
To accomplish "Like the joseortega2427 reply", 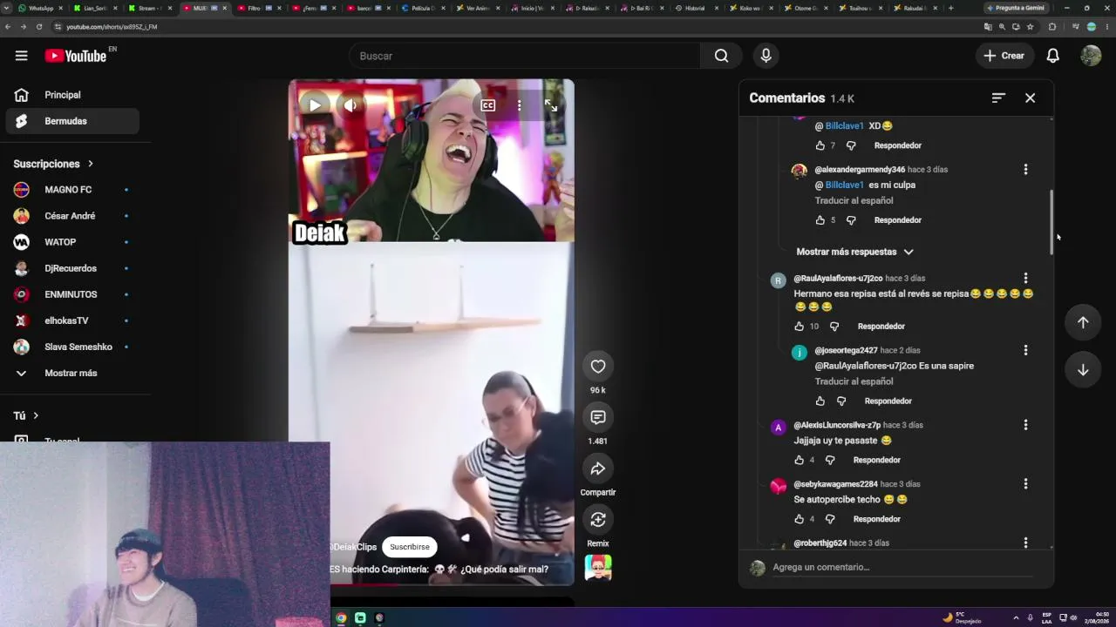I will pyautogui.click(x=820, y=401).
